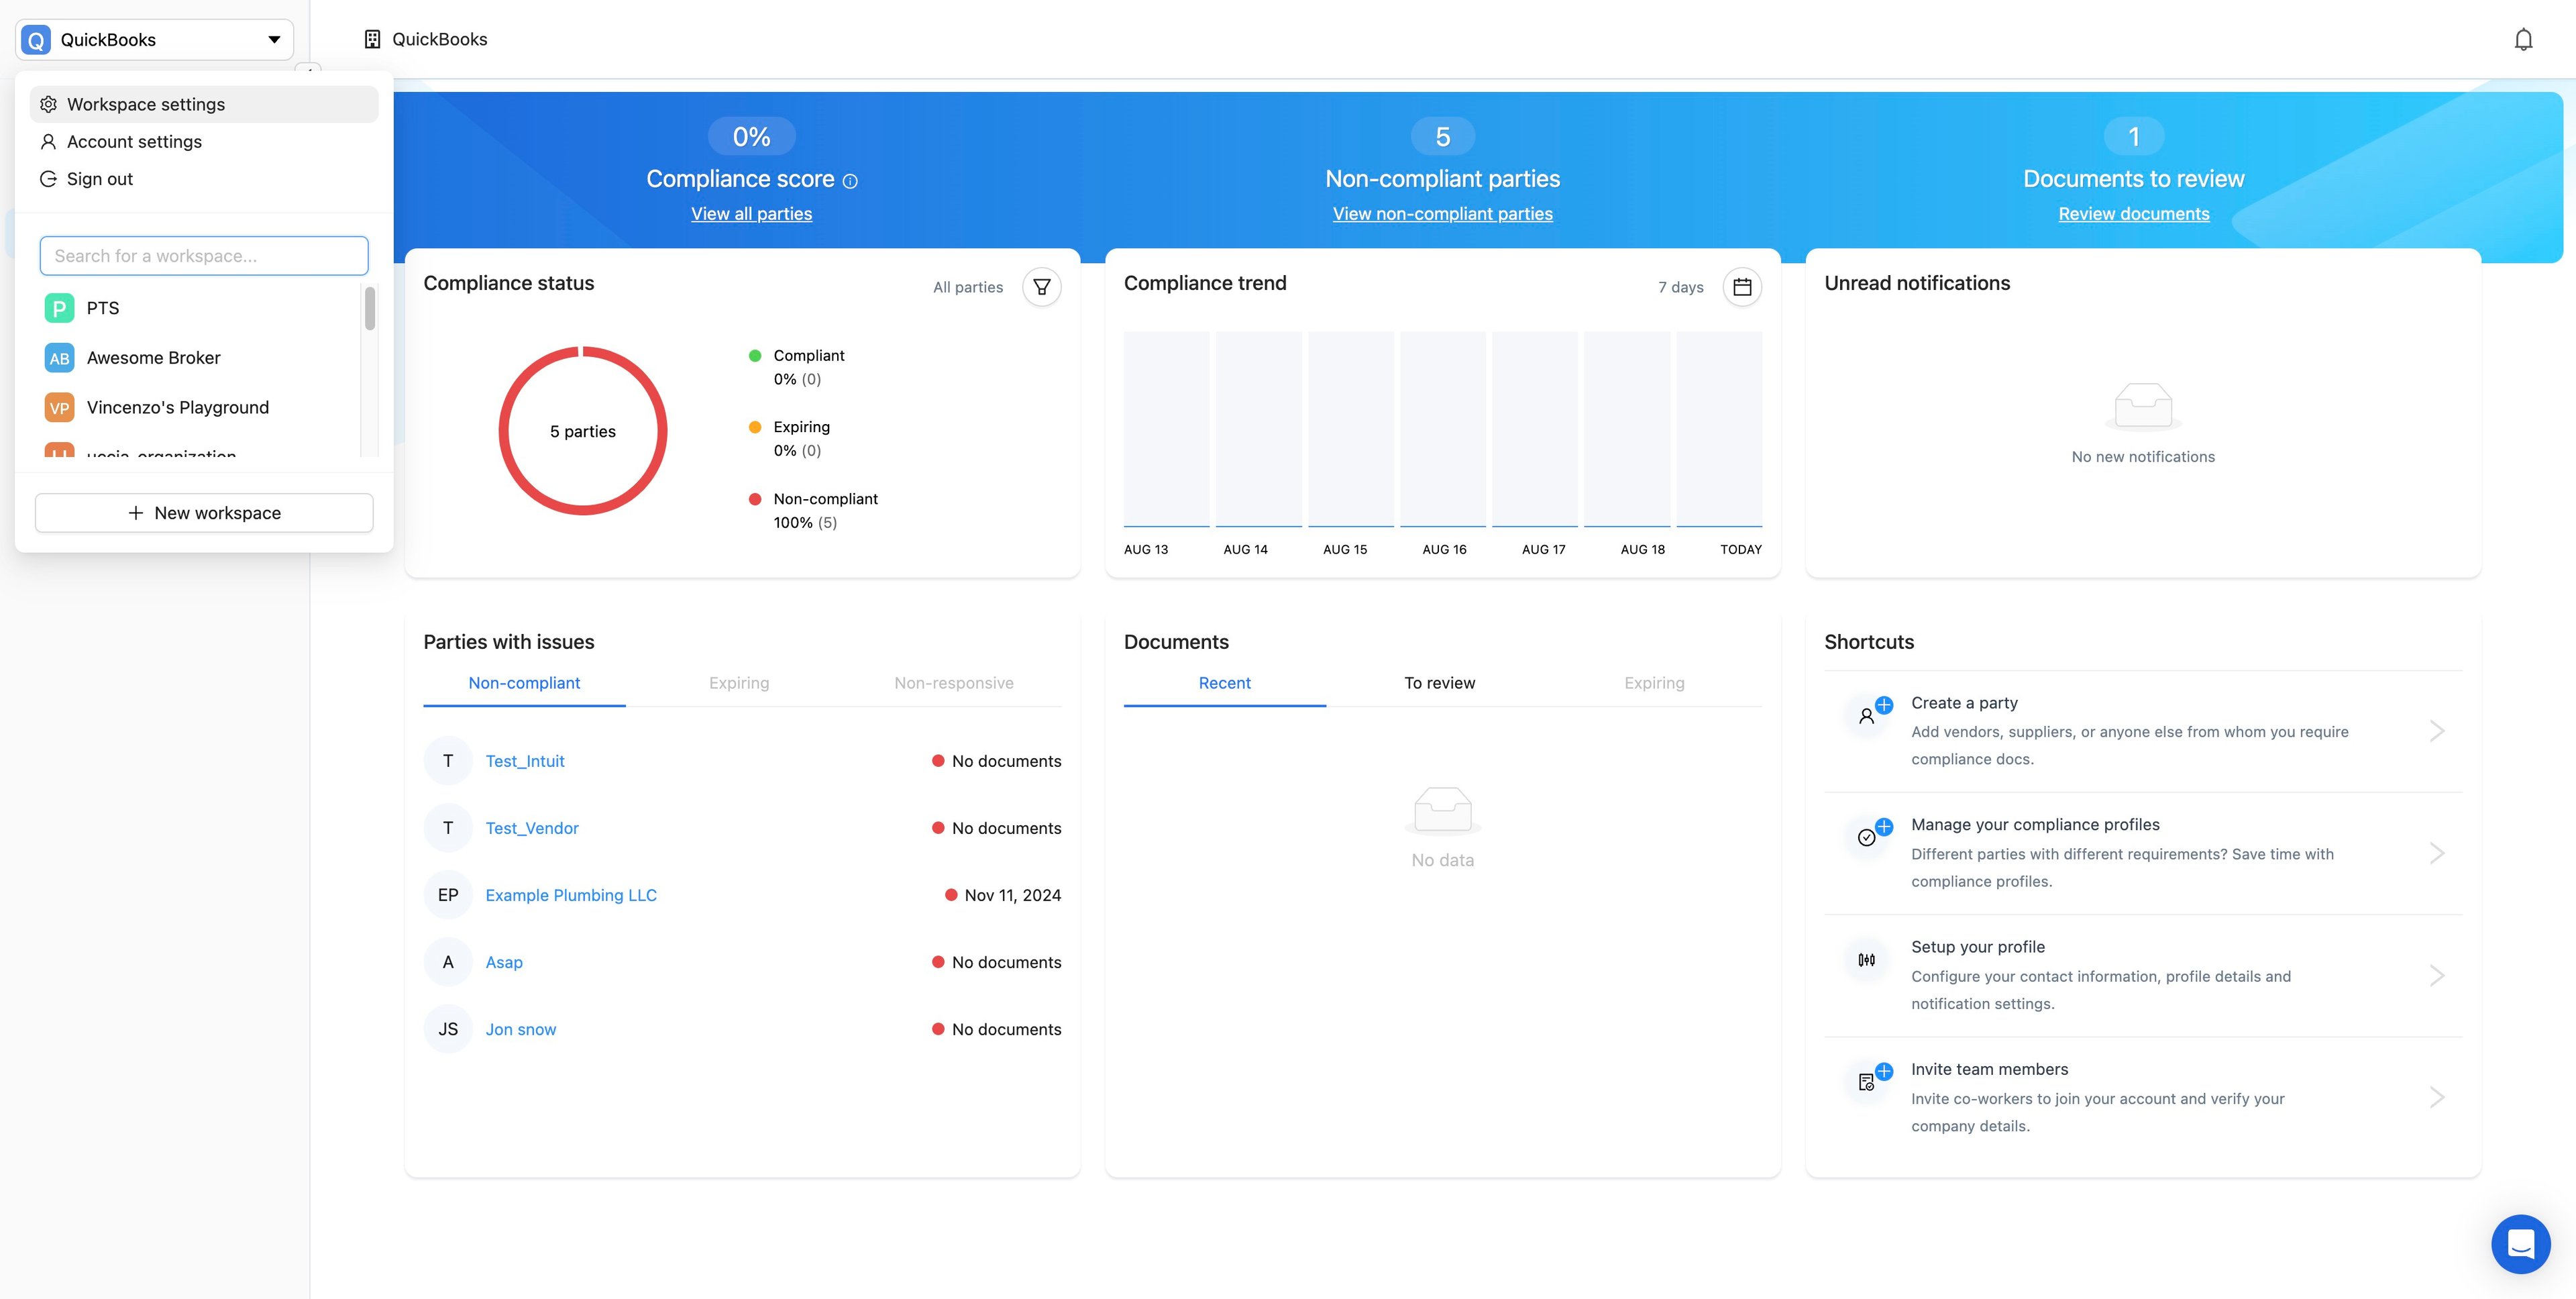The image size is (2576, 1299).
Task: Open the Manage compliance profiles chevron
Action: point(2437,853)
